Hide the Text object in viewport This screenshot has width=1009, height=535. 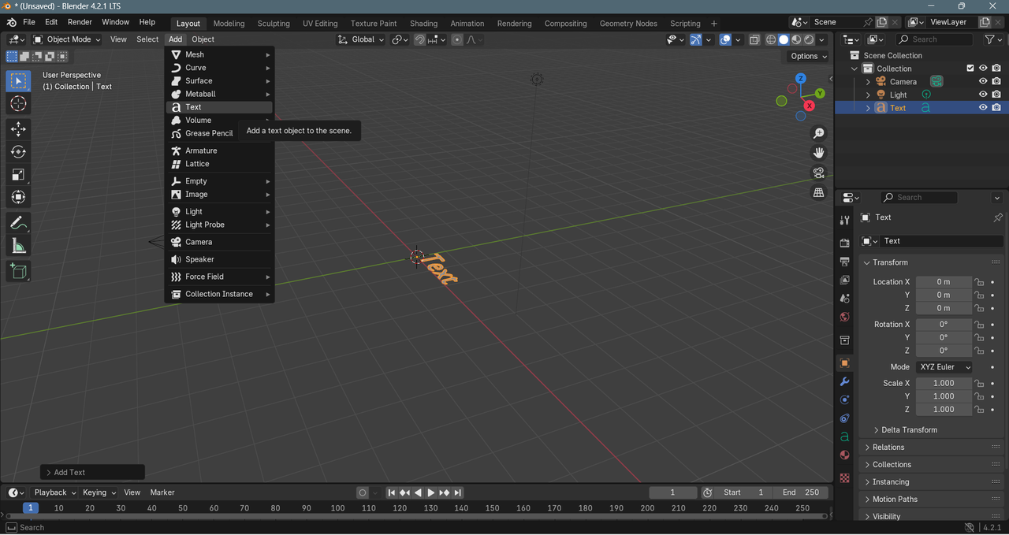click(983, 108)
